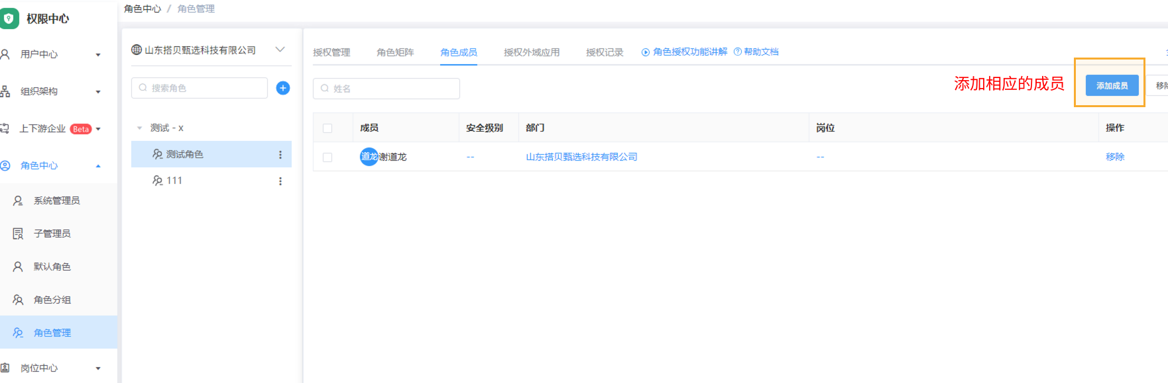Image resolution: width=1168 pixels, height=383 pixels.
Task: Click the globe icon beside company name
Action: pyautogui.click(x=137, y=50)
